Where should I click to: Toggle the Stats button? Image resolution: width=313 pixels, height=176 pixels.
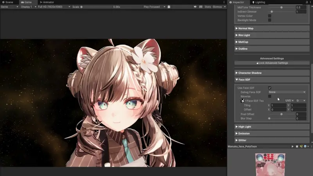click(208, 7)
